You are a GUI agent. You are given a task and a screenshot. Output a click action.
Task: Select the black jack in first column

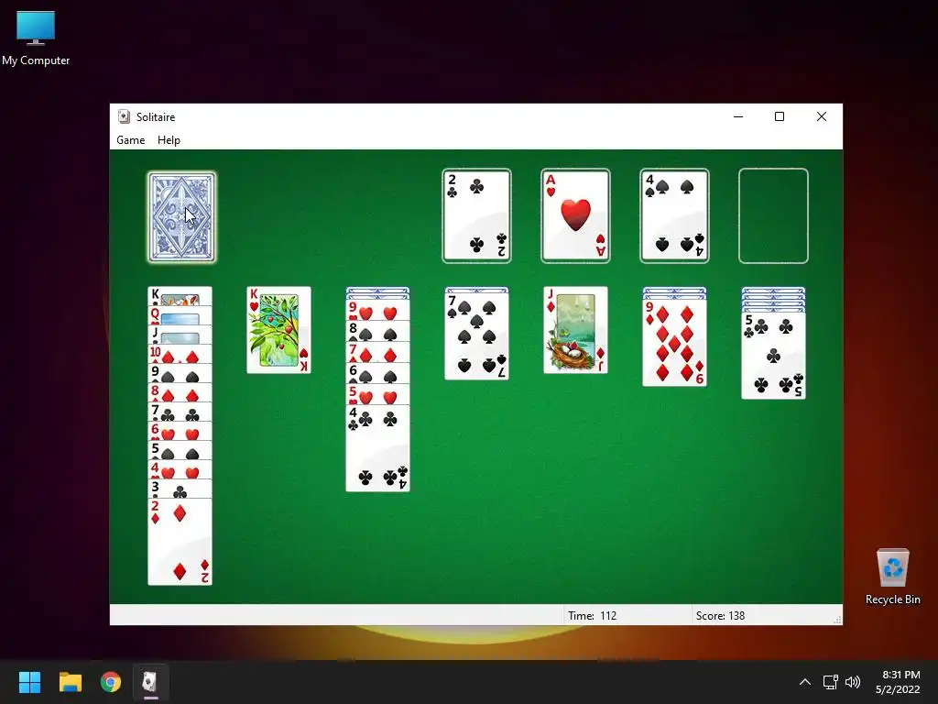point(180,335)
